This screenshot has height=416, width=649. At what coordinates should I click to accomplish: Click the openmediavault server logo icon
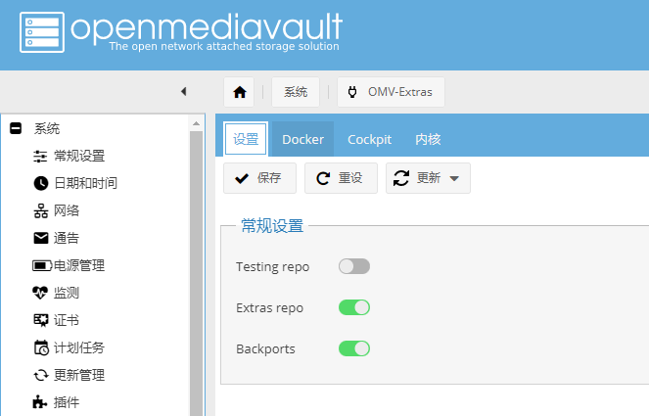coord(42,32)
